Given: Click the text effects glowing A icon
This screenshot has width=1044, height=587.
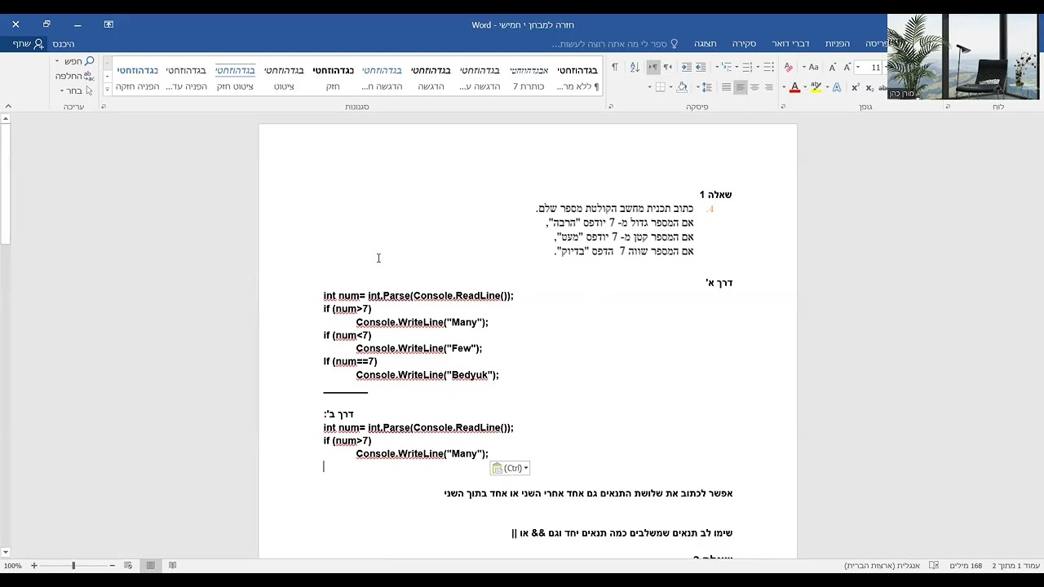Looking at the screenshot, I should pos(837,87).
